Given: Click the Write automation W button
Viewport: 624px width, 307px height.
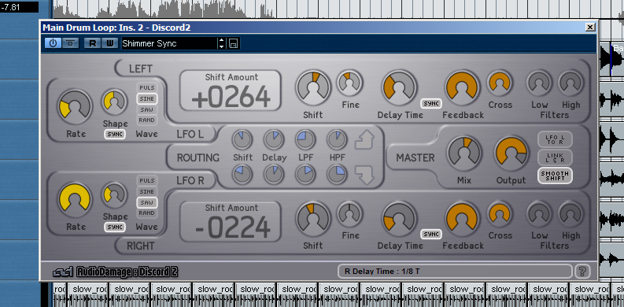Looking at the screenshot, I should [x=110, y=43].
